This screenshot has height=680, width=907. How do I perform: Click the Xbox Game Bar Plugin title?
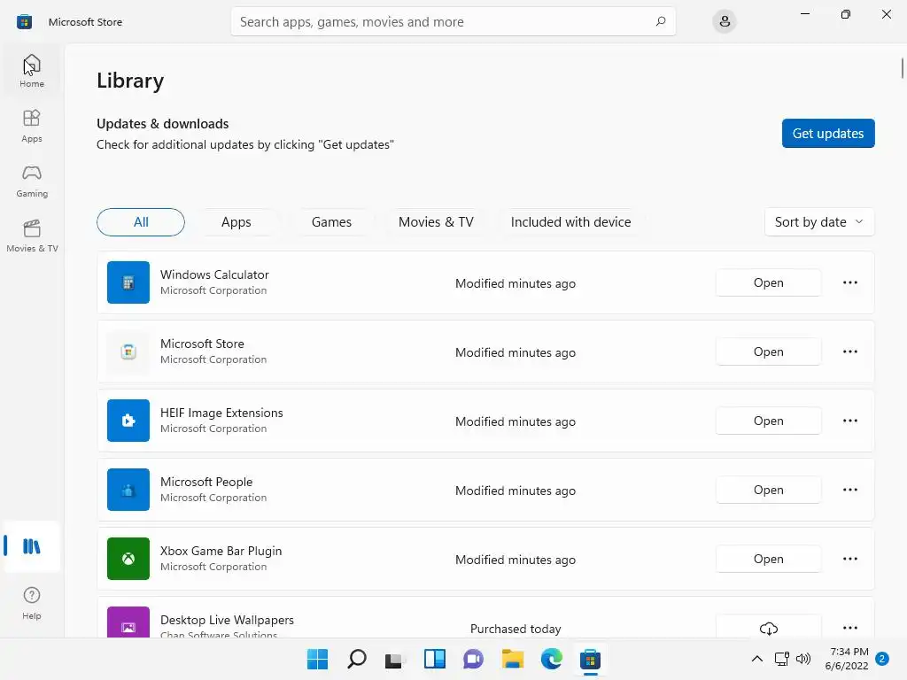(221, 551)
